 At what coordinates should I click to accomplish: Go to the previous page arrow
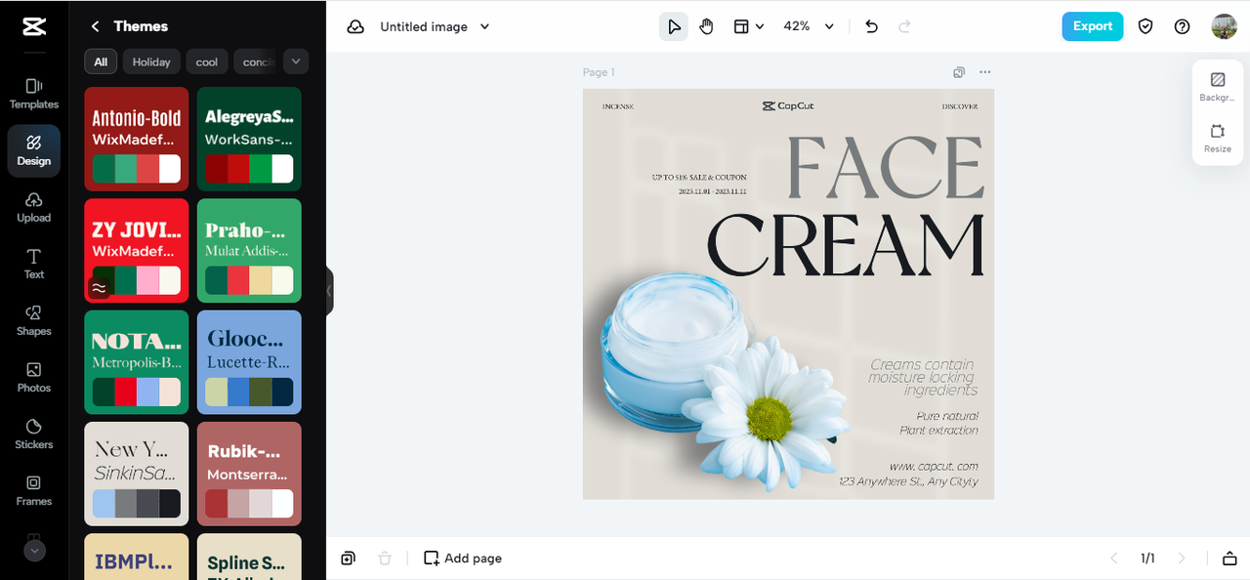coord(1114,559)
